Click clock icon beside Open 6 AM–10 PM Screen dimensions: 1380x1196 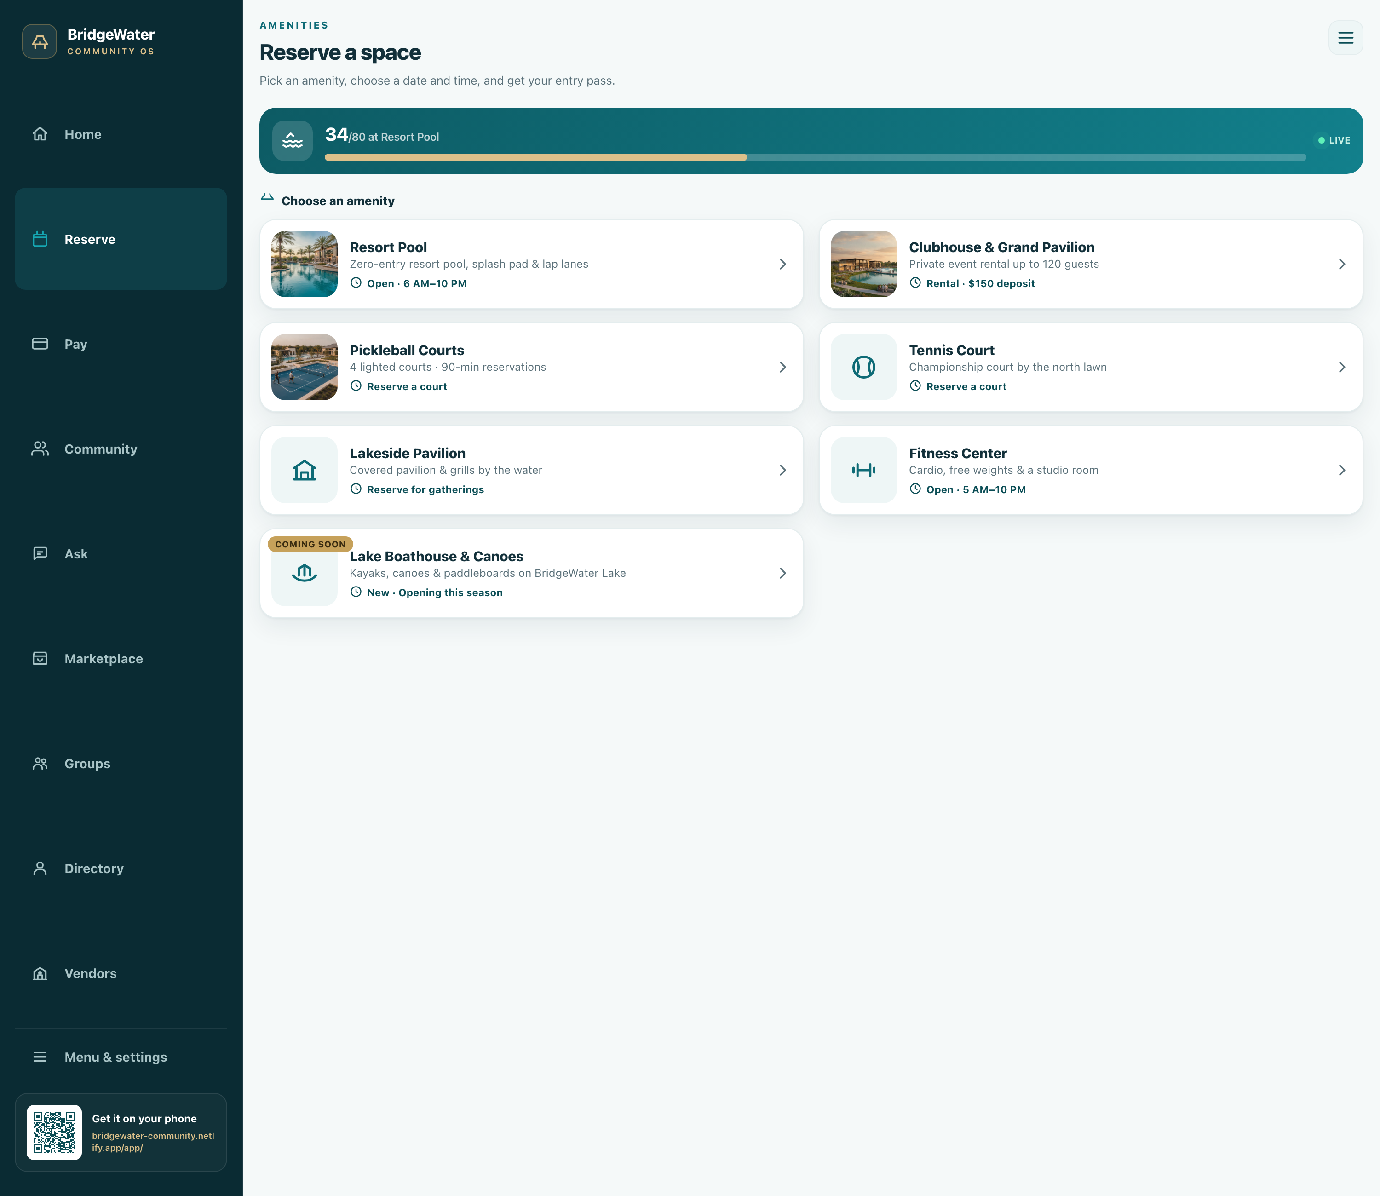[x=356, y=283]
